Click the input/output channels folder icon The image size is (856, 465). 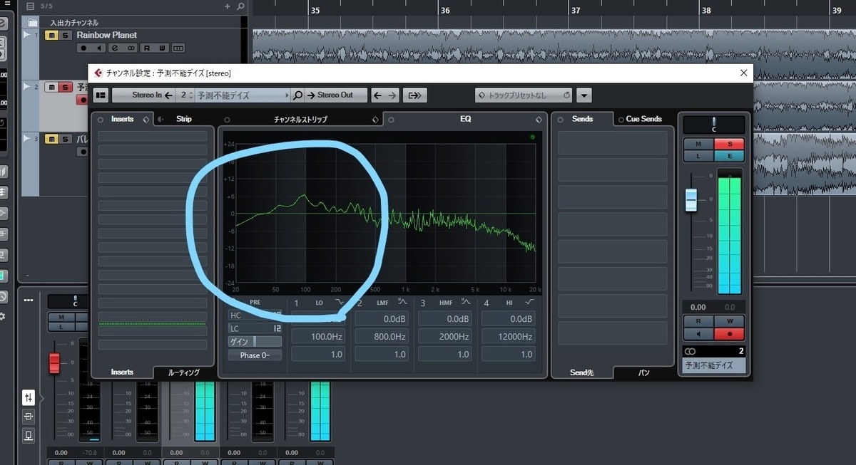tap(33, 22)
